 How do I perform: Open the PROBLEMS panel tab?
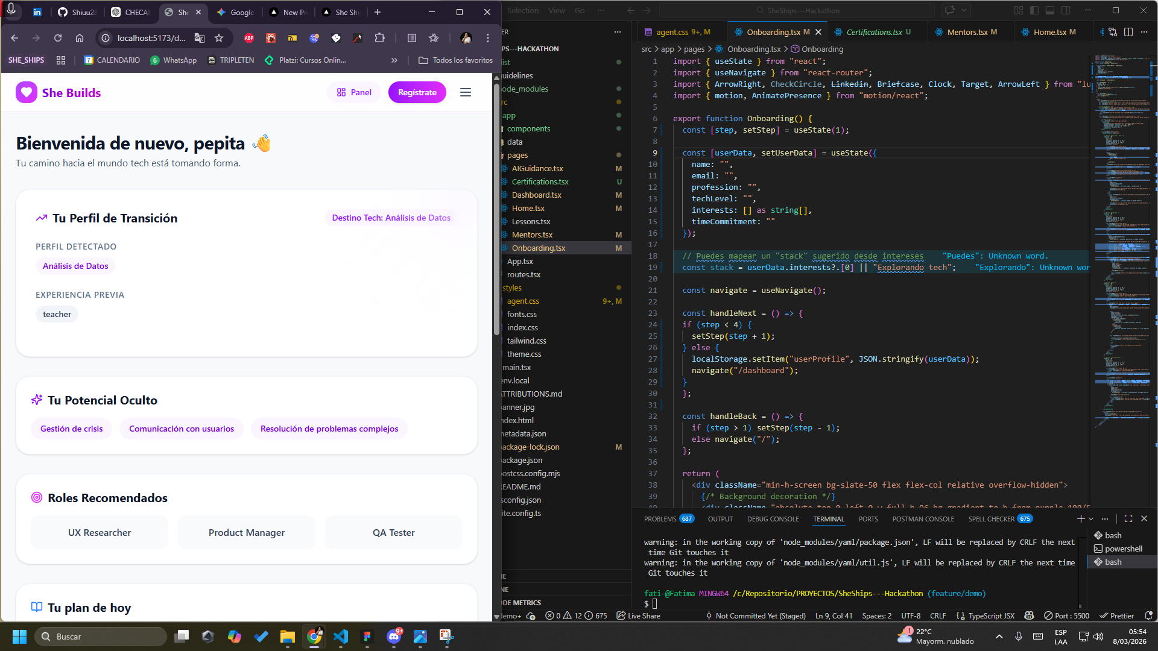pyautogui.click(x=660, y=519)
